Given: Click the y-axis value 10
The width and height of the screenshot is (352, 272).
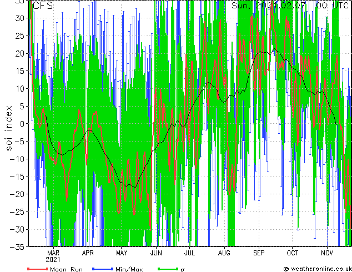Looking at the screenshot, I should [x=21, y=89].
